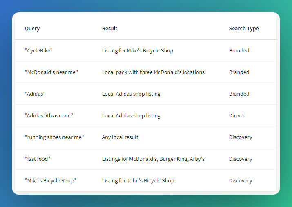Viewport: 292px width, 207px height.
Task: Select the "Adidas 5th avenue" query
Action: [x=49, y=115]
